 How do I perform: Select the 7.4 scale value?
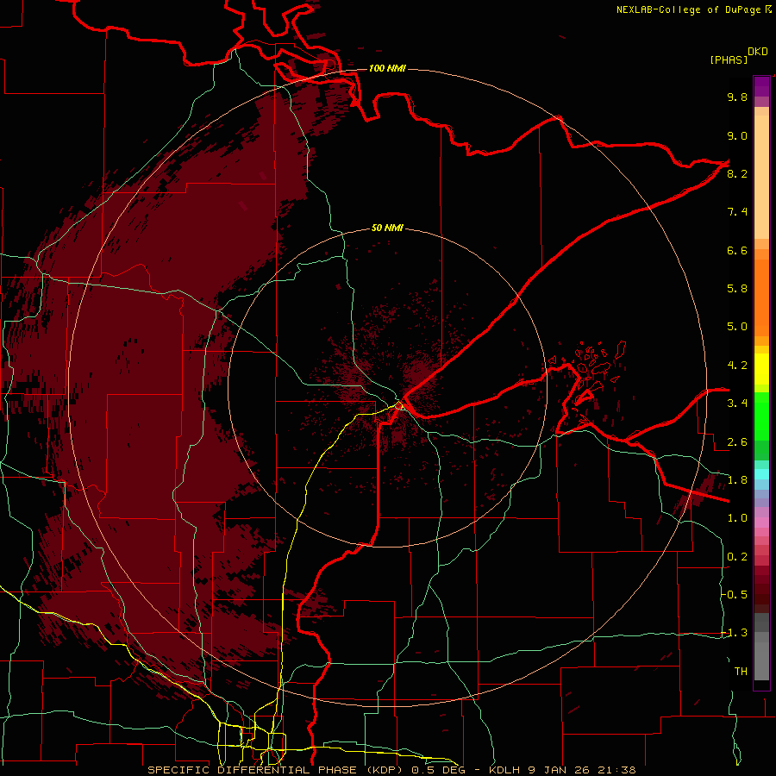(x=737, y=212)
